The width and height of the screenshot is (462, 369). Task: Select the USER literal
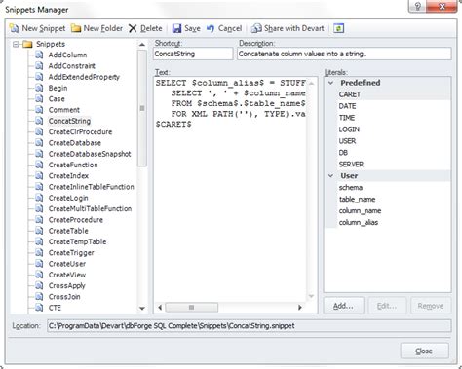(347, 141)
